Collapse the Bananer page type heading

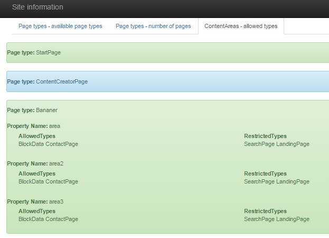[32, 110]
